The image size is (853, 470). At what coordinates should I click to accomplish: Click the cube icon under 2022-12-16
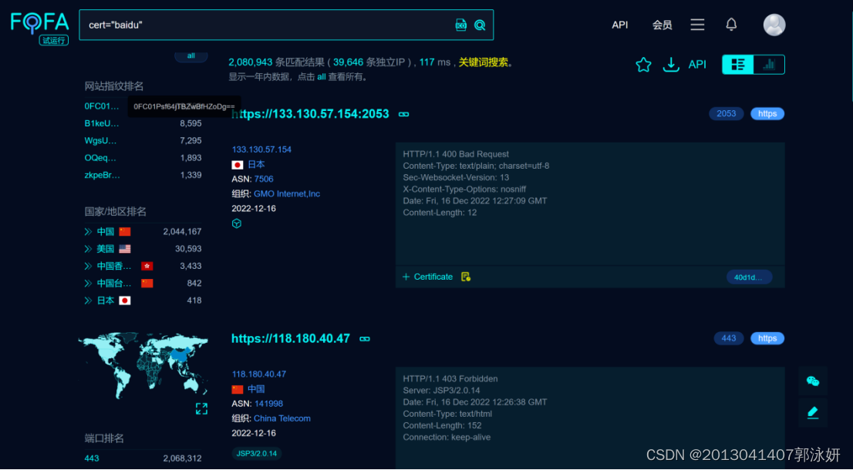click(x=237, y=223)
